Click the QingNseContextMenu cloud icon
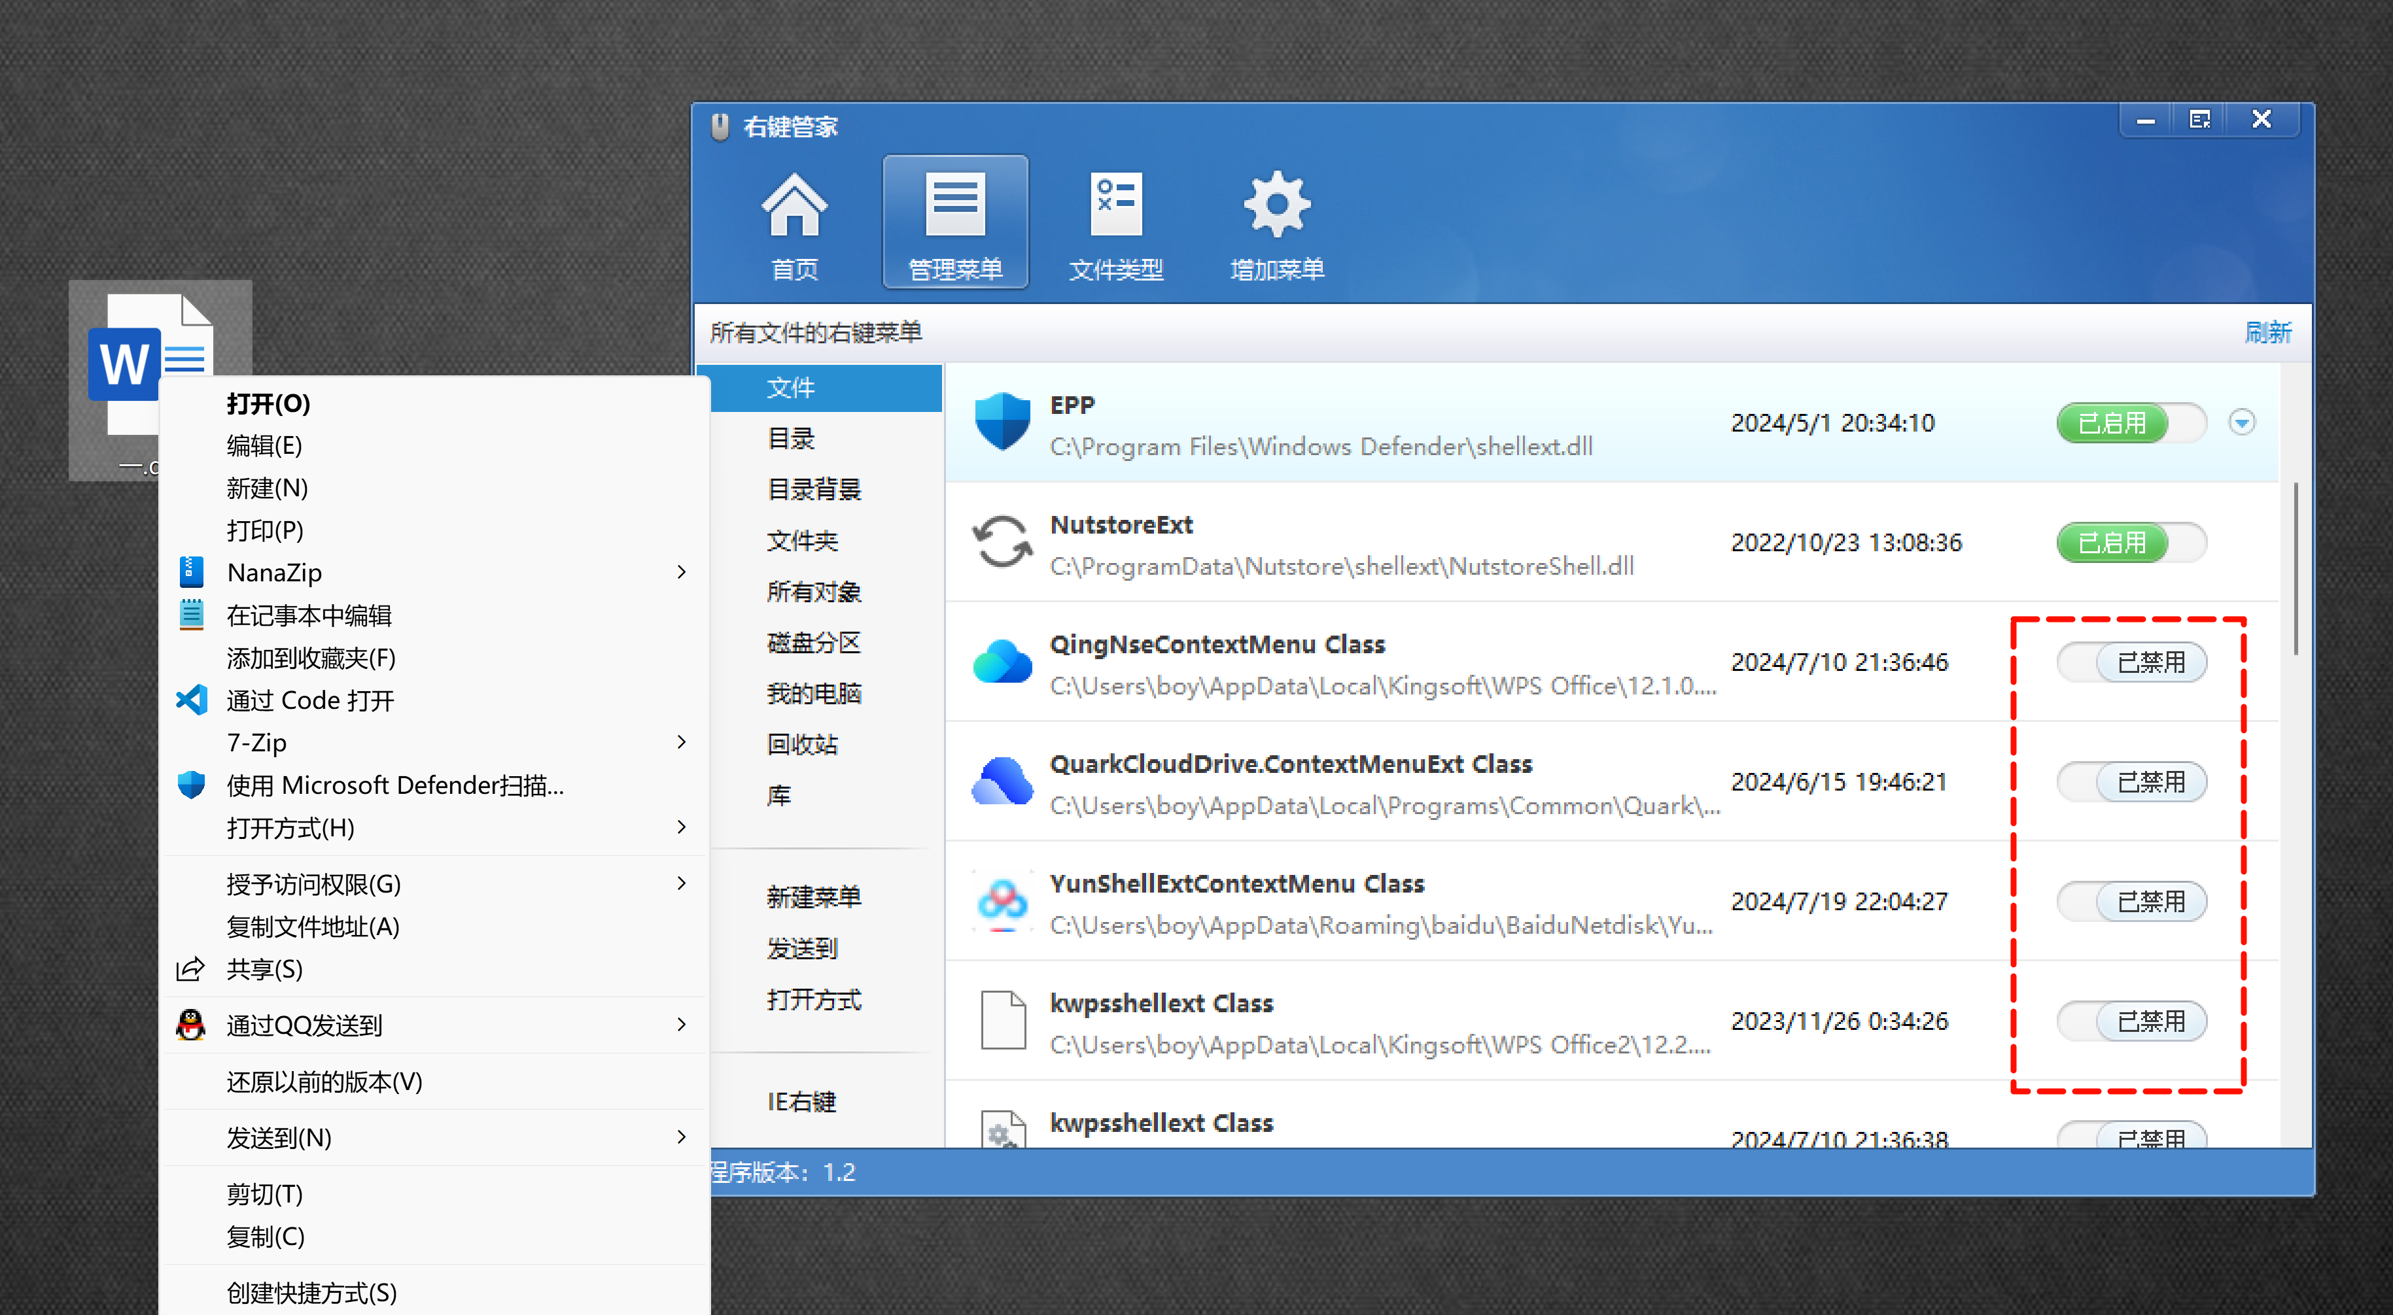 point(1002,662)
